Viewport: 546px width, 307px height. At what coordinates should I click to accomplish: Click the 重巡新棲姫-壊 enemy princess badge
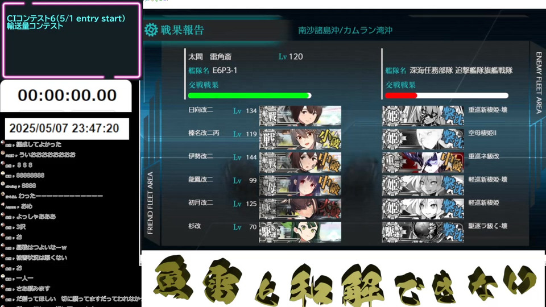(392, 115)
